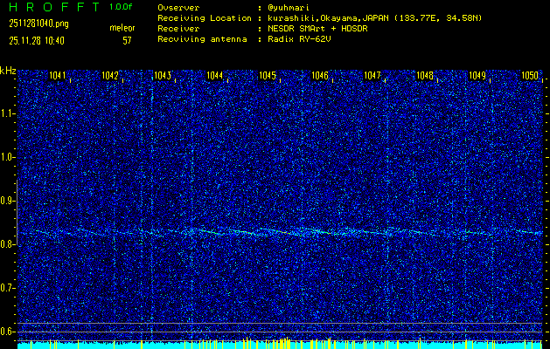Click the 1.00f version label
Viewport: 550px width, 349px height.
click(x=122, y=7)
